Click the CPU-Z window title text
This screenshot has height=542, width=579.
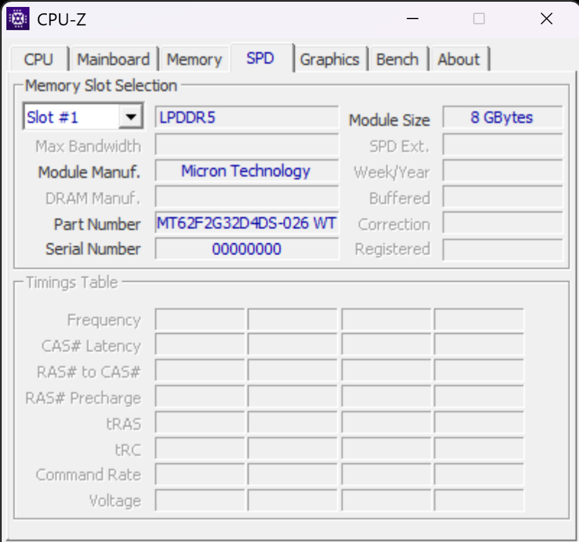coord(62,20)
